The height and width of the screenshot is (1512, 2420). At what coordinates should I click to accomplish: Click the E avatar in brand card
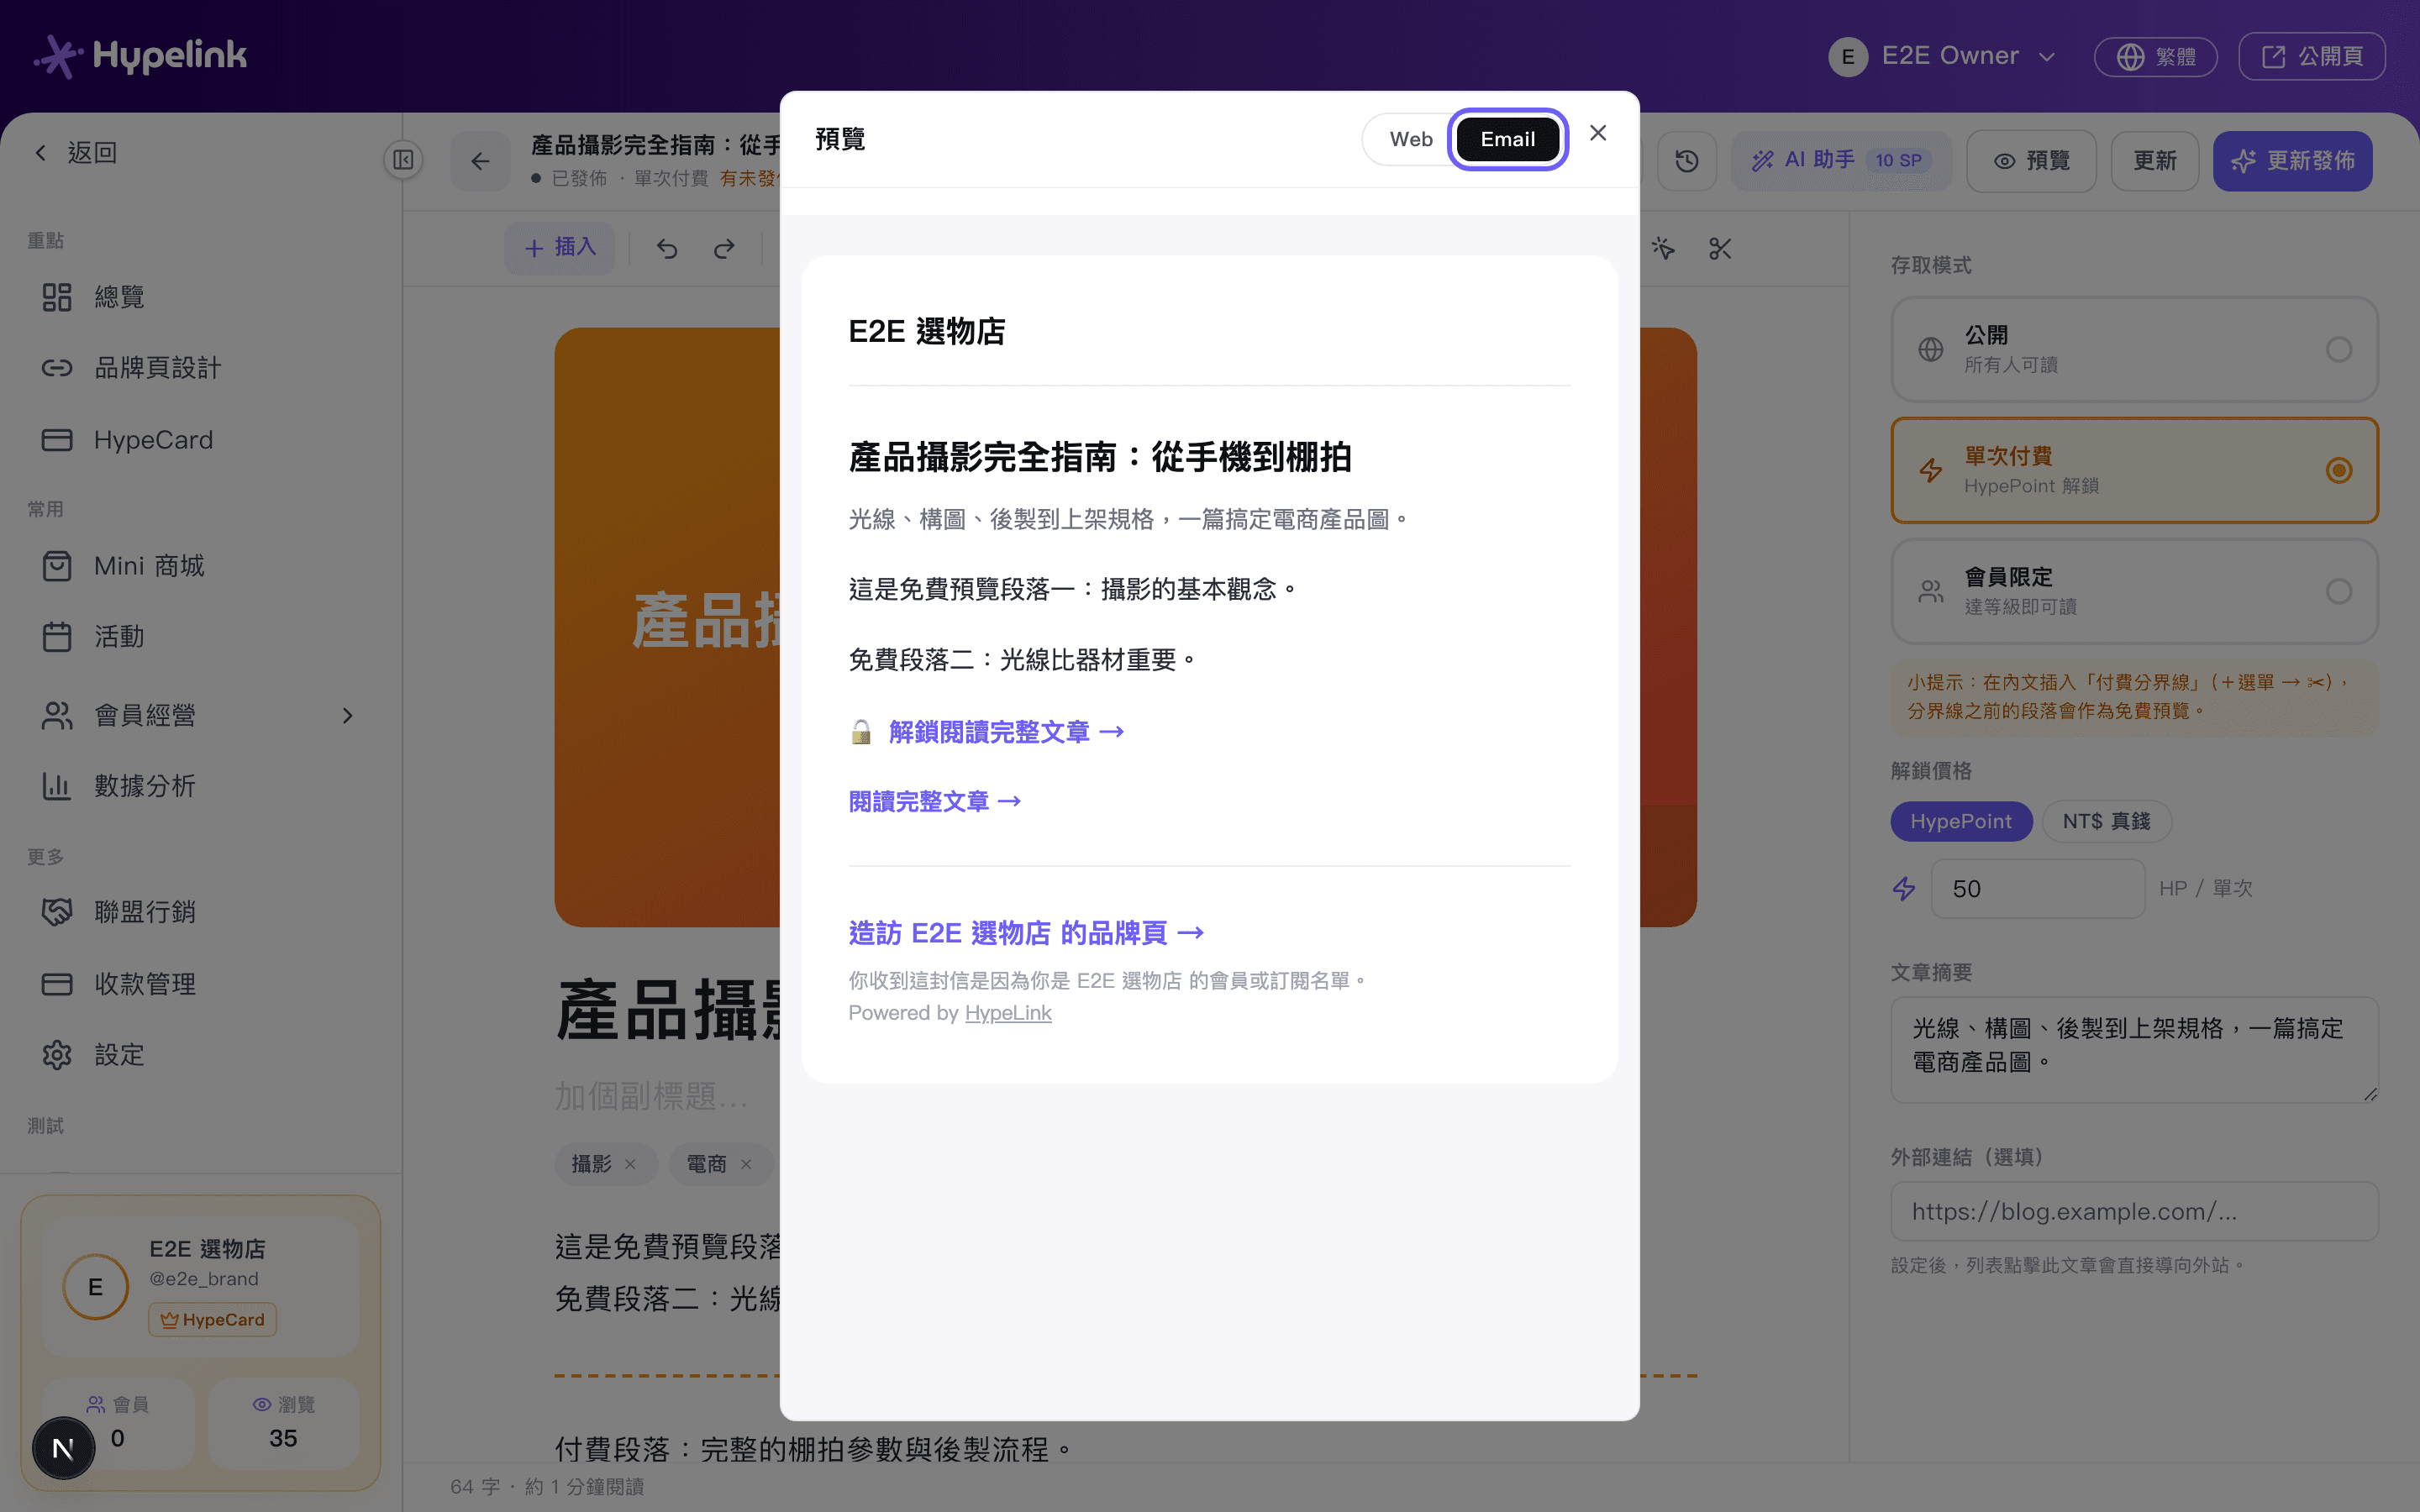95,1287
